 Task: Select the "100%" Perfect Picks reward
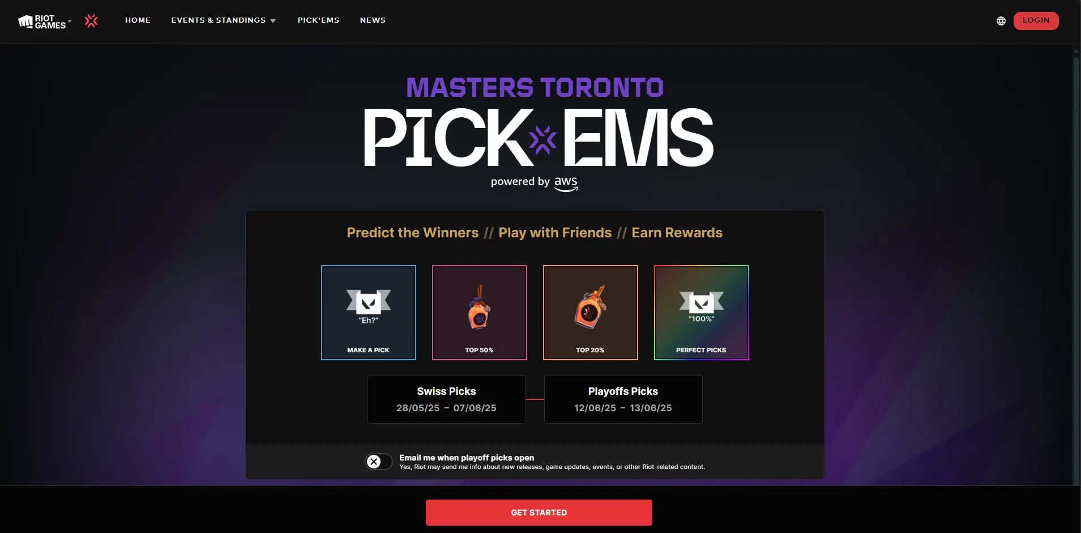coord(702,313)
